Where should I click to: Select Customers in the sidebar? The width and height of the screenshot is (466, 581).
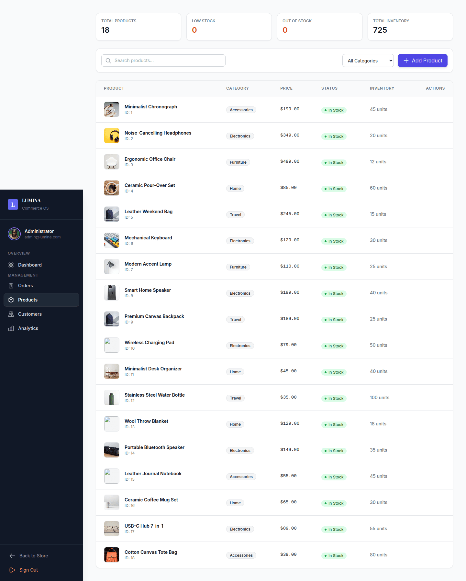pos(41,314)
